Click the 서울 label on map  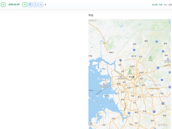pos(133,77)
